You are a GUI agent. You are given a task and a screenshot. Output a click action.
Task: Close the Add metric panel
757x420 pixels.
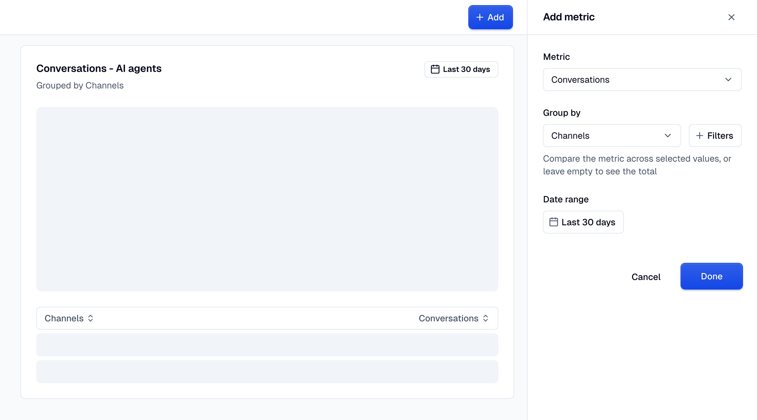pyautogui.click(x=731, y=17)
